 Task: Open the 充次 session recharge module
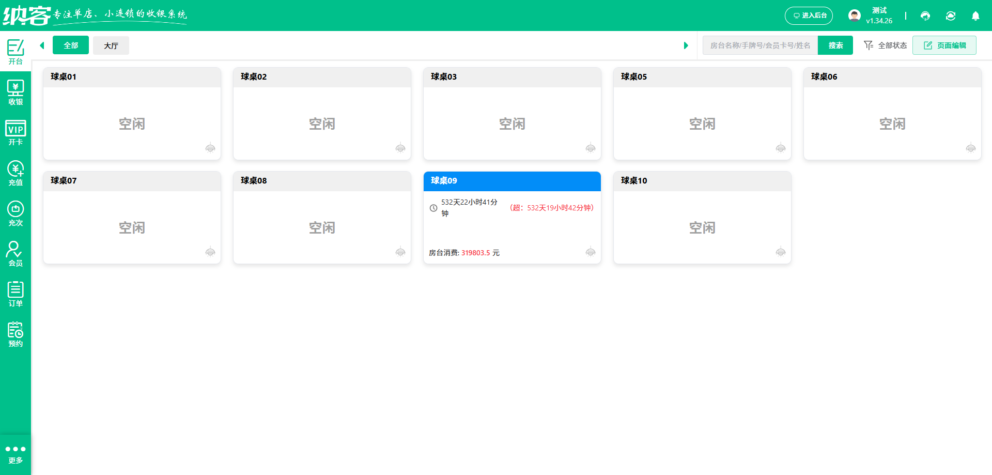16,212
